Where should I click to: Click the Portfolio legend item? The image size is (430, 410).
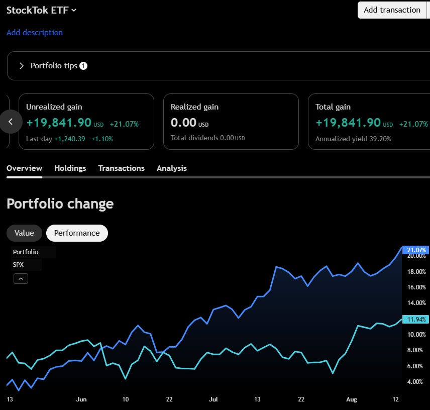coord(26,252)
